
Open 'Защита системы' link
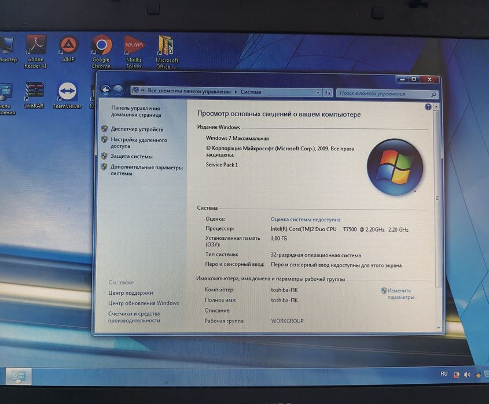point(131,157)
